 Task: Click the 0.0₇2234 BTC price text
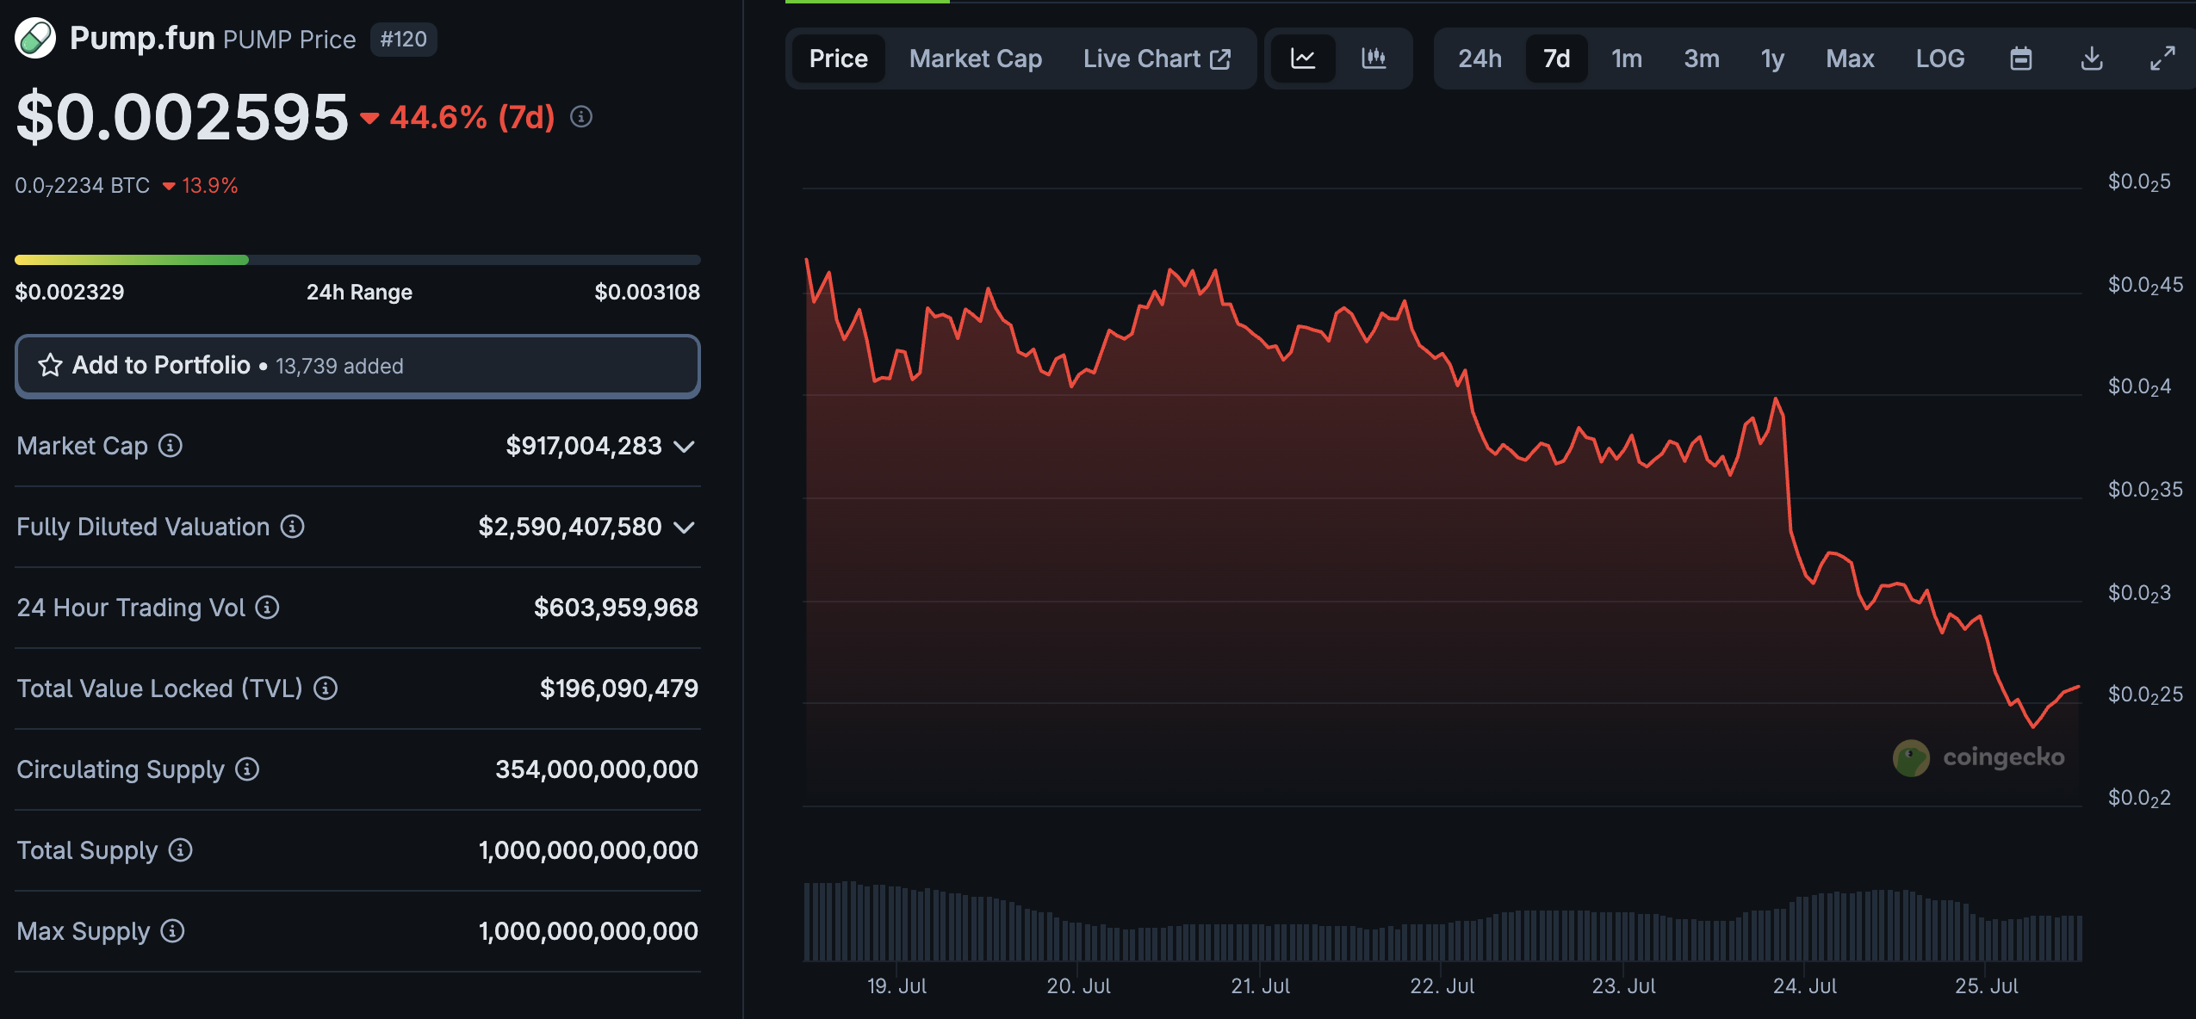82,186
